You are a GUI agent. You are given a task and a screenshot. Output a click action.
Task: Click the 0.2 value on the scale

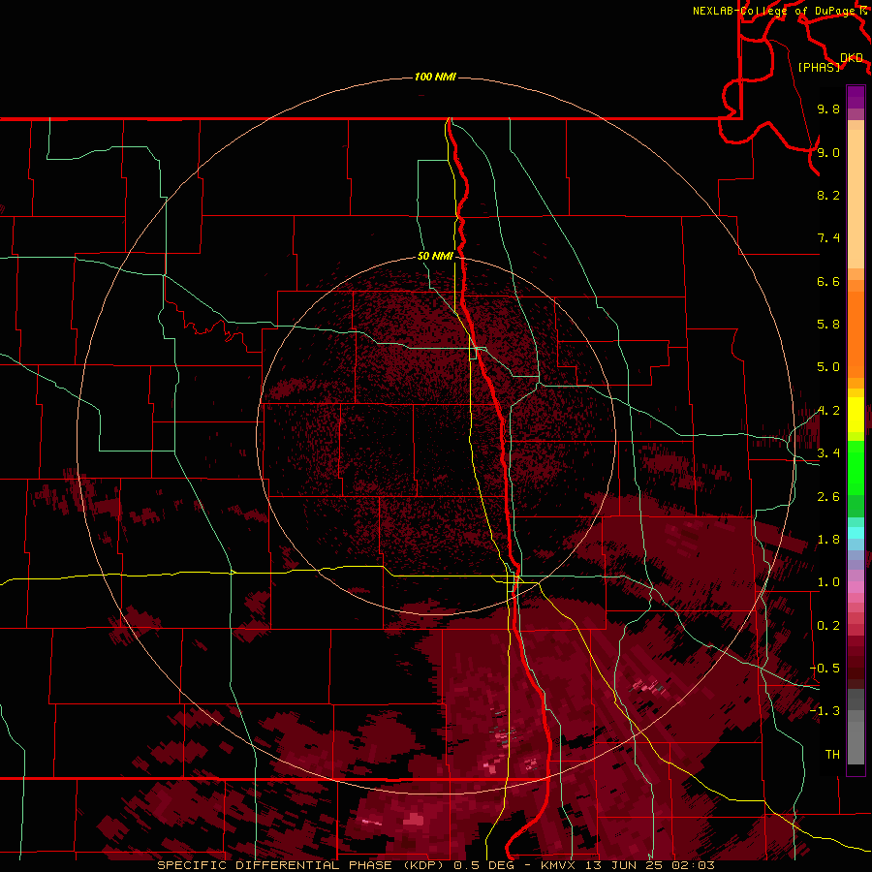(x=828, y=626)
